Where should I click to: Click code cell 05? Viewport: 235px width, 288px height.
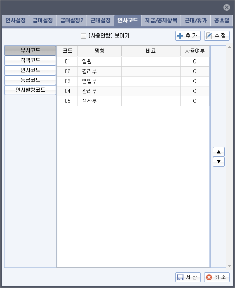point(68,101)
